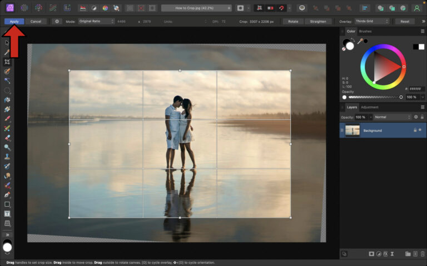Select the Flood Select magic wand tool

(7, 80)
